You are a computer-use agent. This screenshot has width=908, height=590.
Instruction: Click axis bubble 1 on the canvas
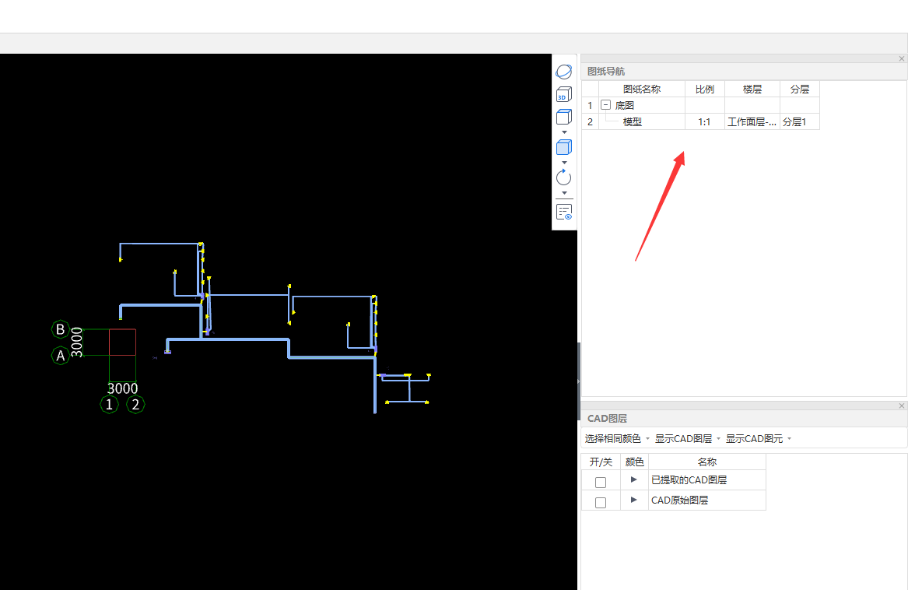pyautogui.click(x=109, y=404)
